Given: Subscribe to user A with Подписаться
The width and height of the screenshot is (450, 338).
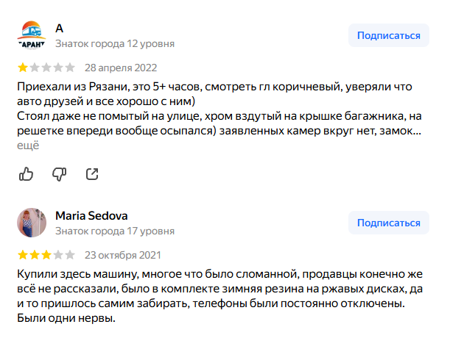Looking at the screenshot, I should (x=389, y=35).
